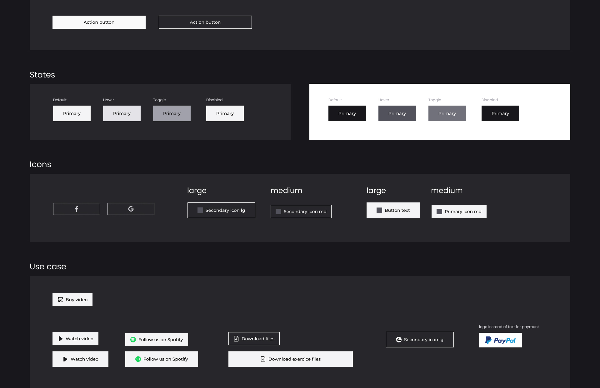Click the Toggle state Primary button on white panel
This screenshot has width=600, height=388.
click(x=447, y=113)
